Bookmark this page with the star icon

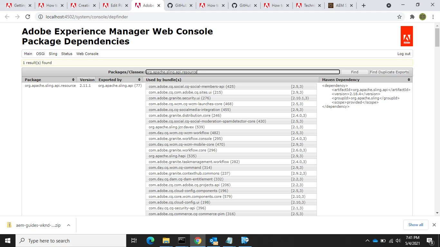pos(399,17)
